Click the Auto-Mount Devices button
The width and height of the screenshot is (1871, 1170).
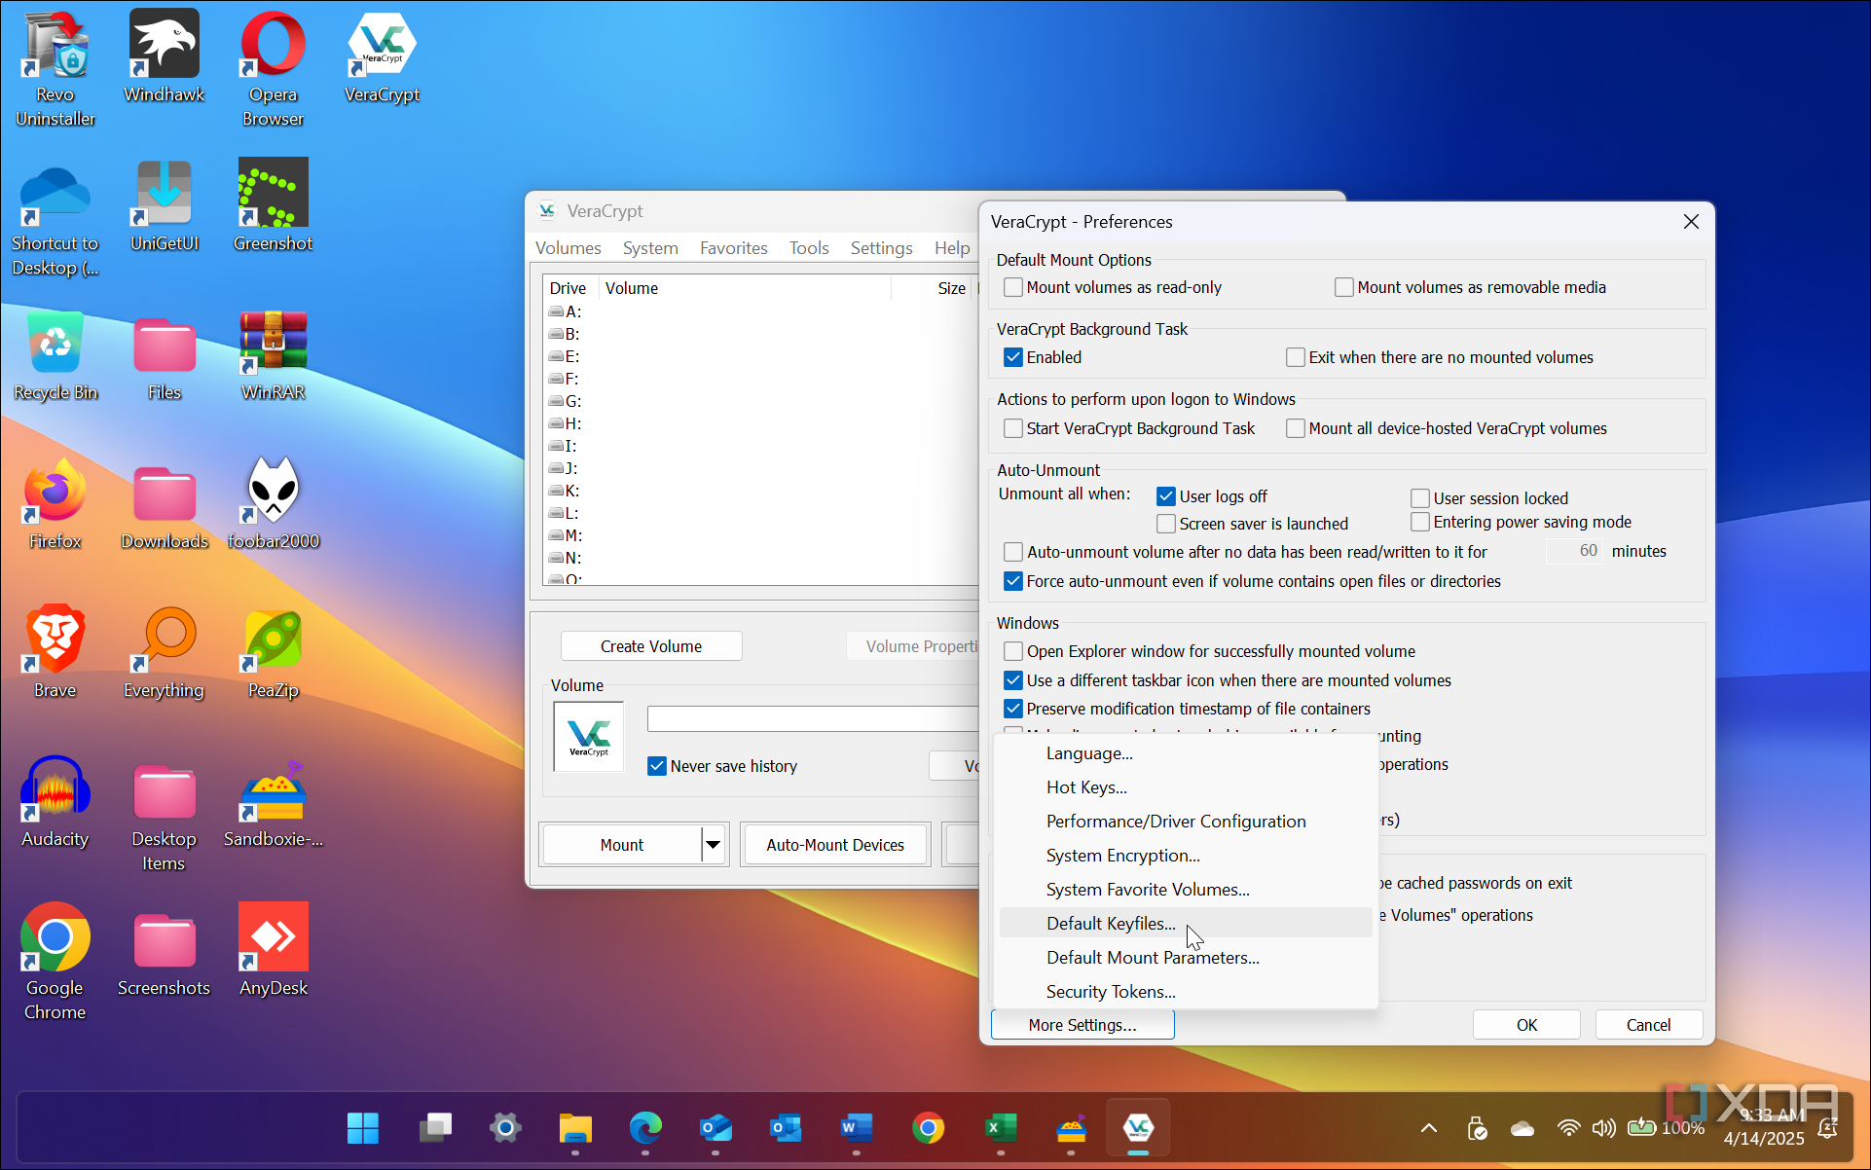tap(834, 845)
